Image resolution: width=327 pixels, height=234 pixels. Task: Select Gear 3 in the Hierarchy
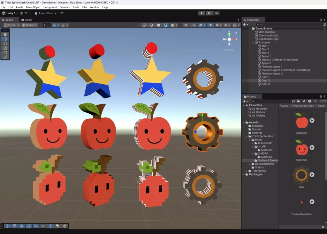click(x=265, y=84)
